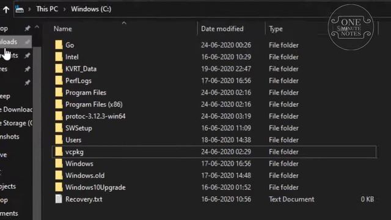This screenshot has width=391, height=220.
Task: Click the drive icon in address bar
Action: tap(20, 9)
